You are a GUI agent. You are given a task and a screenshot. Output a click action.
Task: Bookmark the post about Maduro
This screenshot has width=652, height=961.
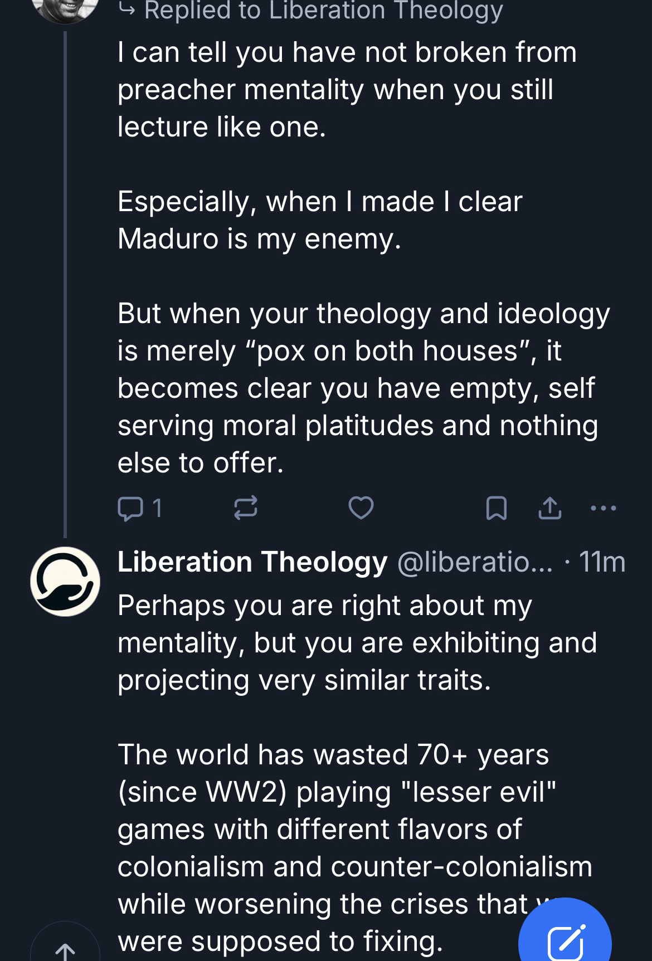pos(497,508)
